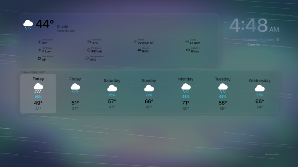Click the Wind value 22 km/h SE
Image resolution: width=298 pixels, height=167 pixels.
(146, 43)
